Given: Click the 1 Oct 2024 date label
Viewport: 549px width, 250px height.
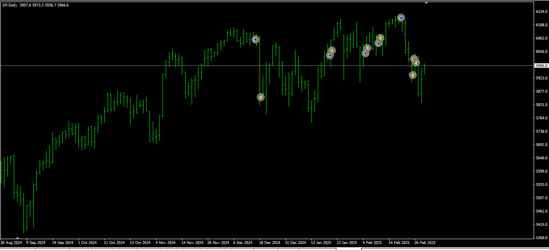Looking at the screenshot, I should coord(87,243).
